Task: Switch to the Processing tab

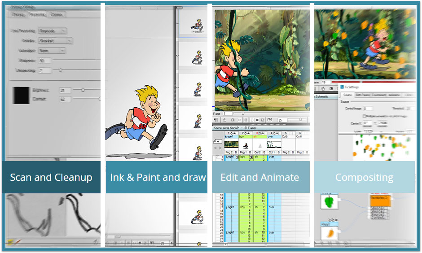Action: 37,14
